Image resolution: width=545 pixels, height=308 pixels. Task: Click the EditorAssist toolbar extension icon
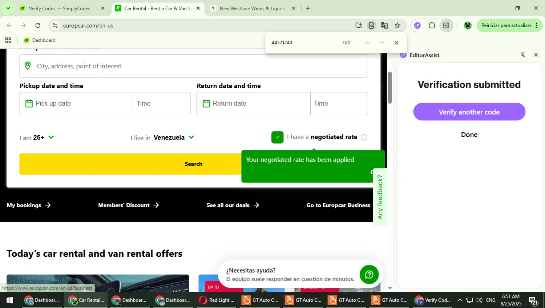(x=417, y=25)
